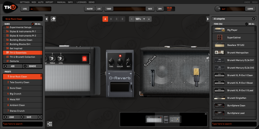Collapse right panel with arrow icon

(x=208, y=19)
